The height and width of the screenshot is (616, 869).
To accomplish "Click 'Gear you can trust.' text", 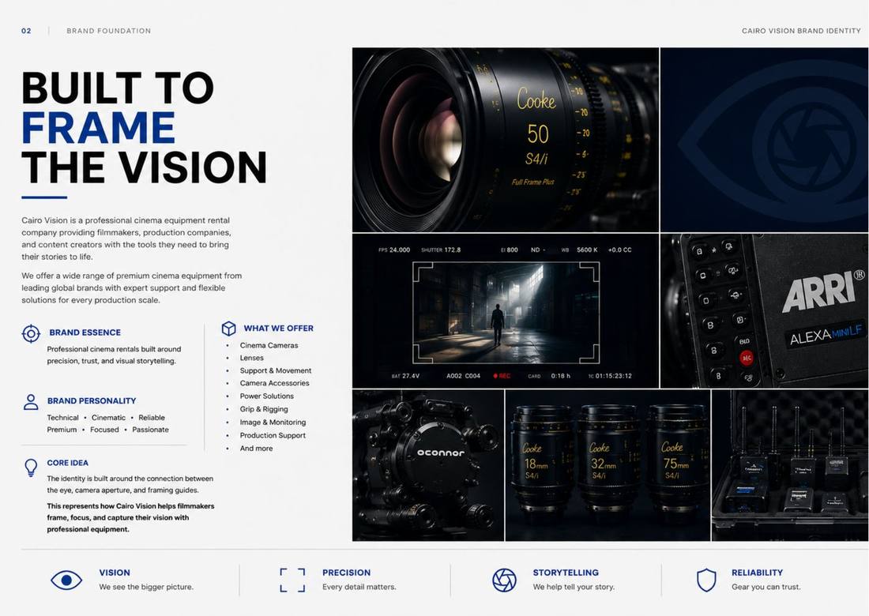I will pos(766,587).
